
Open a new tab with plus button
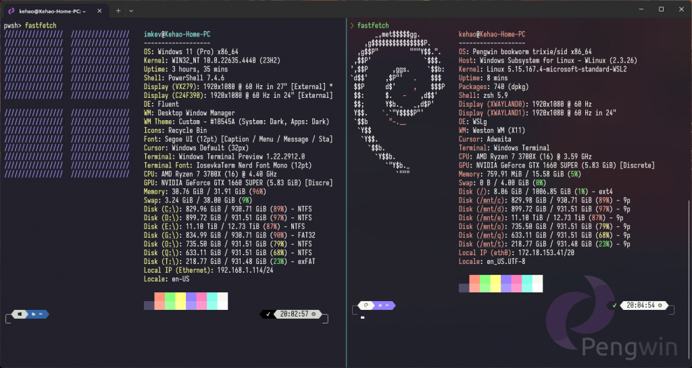(x=118, y=11)
